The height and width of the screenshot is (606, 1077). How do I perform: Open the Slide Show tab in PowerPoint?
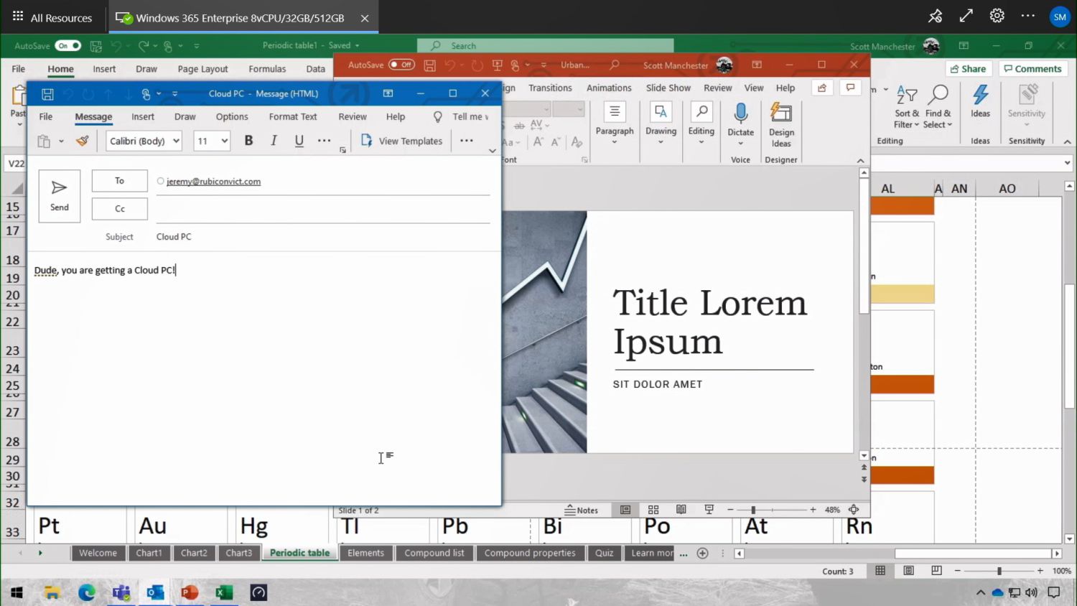pyautogui.click(x=668, y=88)
